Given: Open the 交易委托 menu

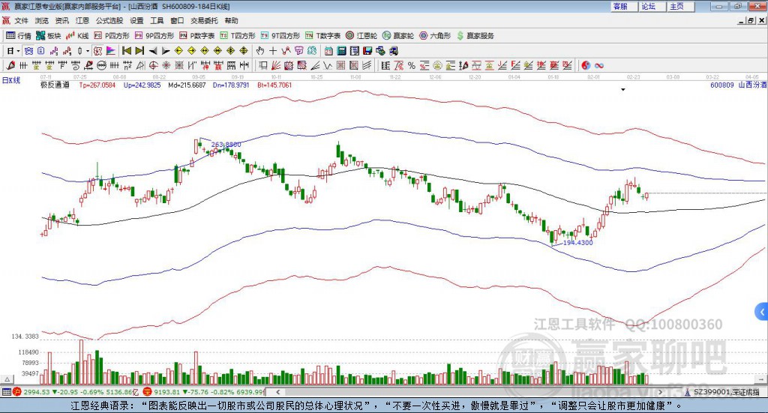Looking at the screenshot, I should click(x=204, y=20).
